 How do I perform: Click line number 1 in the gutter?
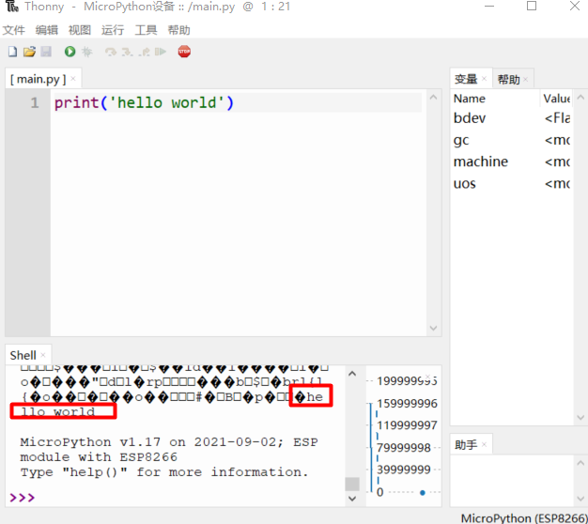click(x=35, y=102)
